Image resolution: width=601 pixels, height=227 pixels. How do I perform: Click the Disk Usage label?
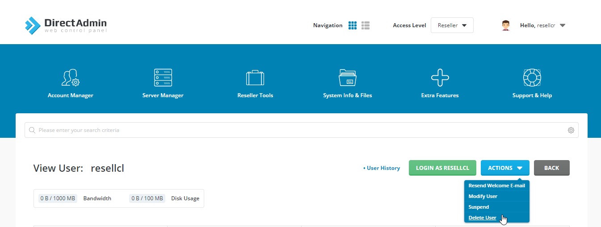pyautogui.click(x=185, y=198)
